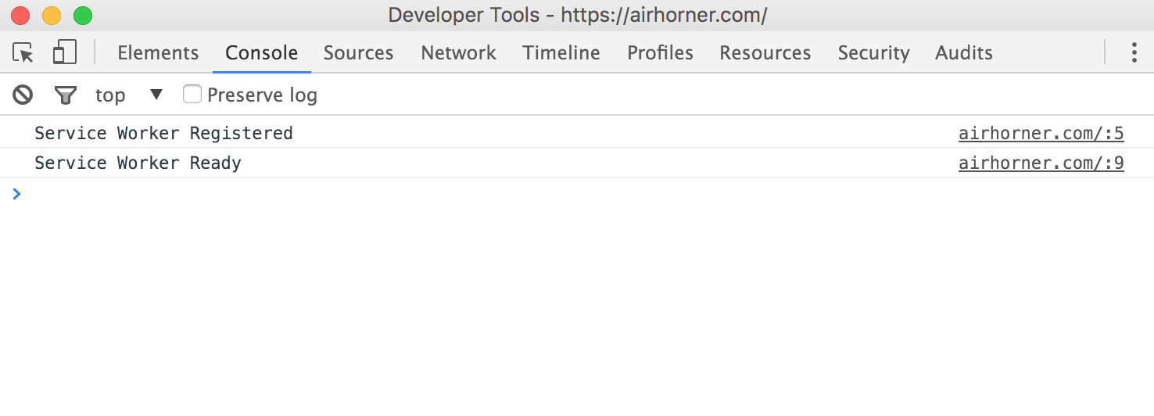Enable the Preserve log checkbox

click(x=192, y=95)
